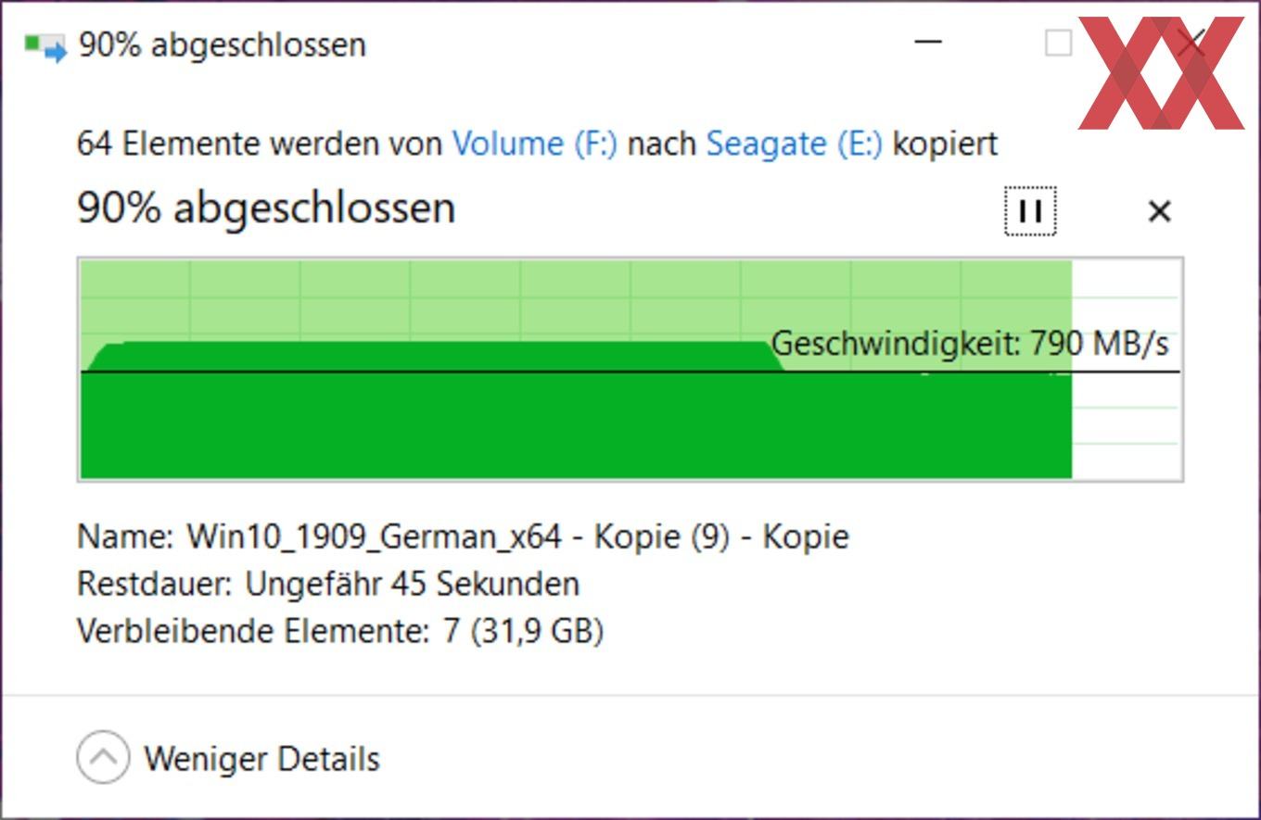The width and height of the screenshot is (1261, 820).
Task: Click the red XX watermark logo
Action: click(1161, 72)
